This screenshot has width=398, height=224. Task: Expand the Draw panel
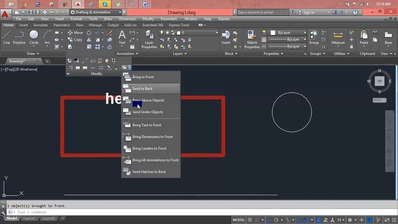coord(33,54)
